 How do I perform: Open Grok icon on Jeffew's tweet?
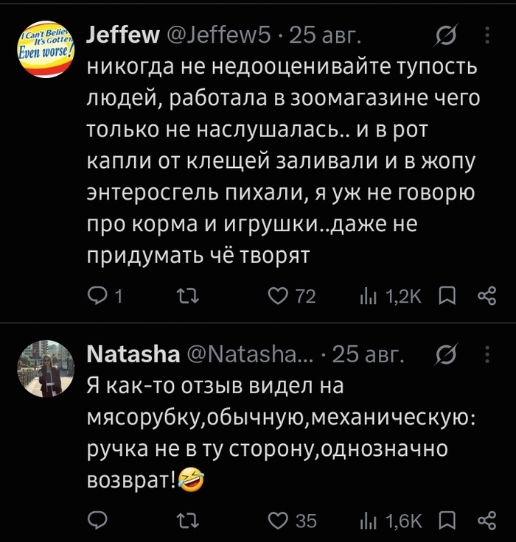[x=447, y=35]
